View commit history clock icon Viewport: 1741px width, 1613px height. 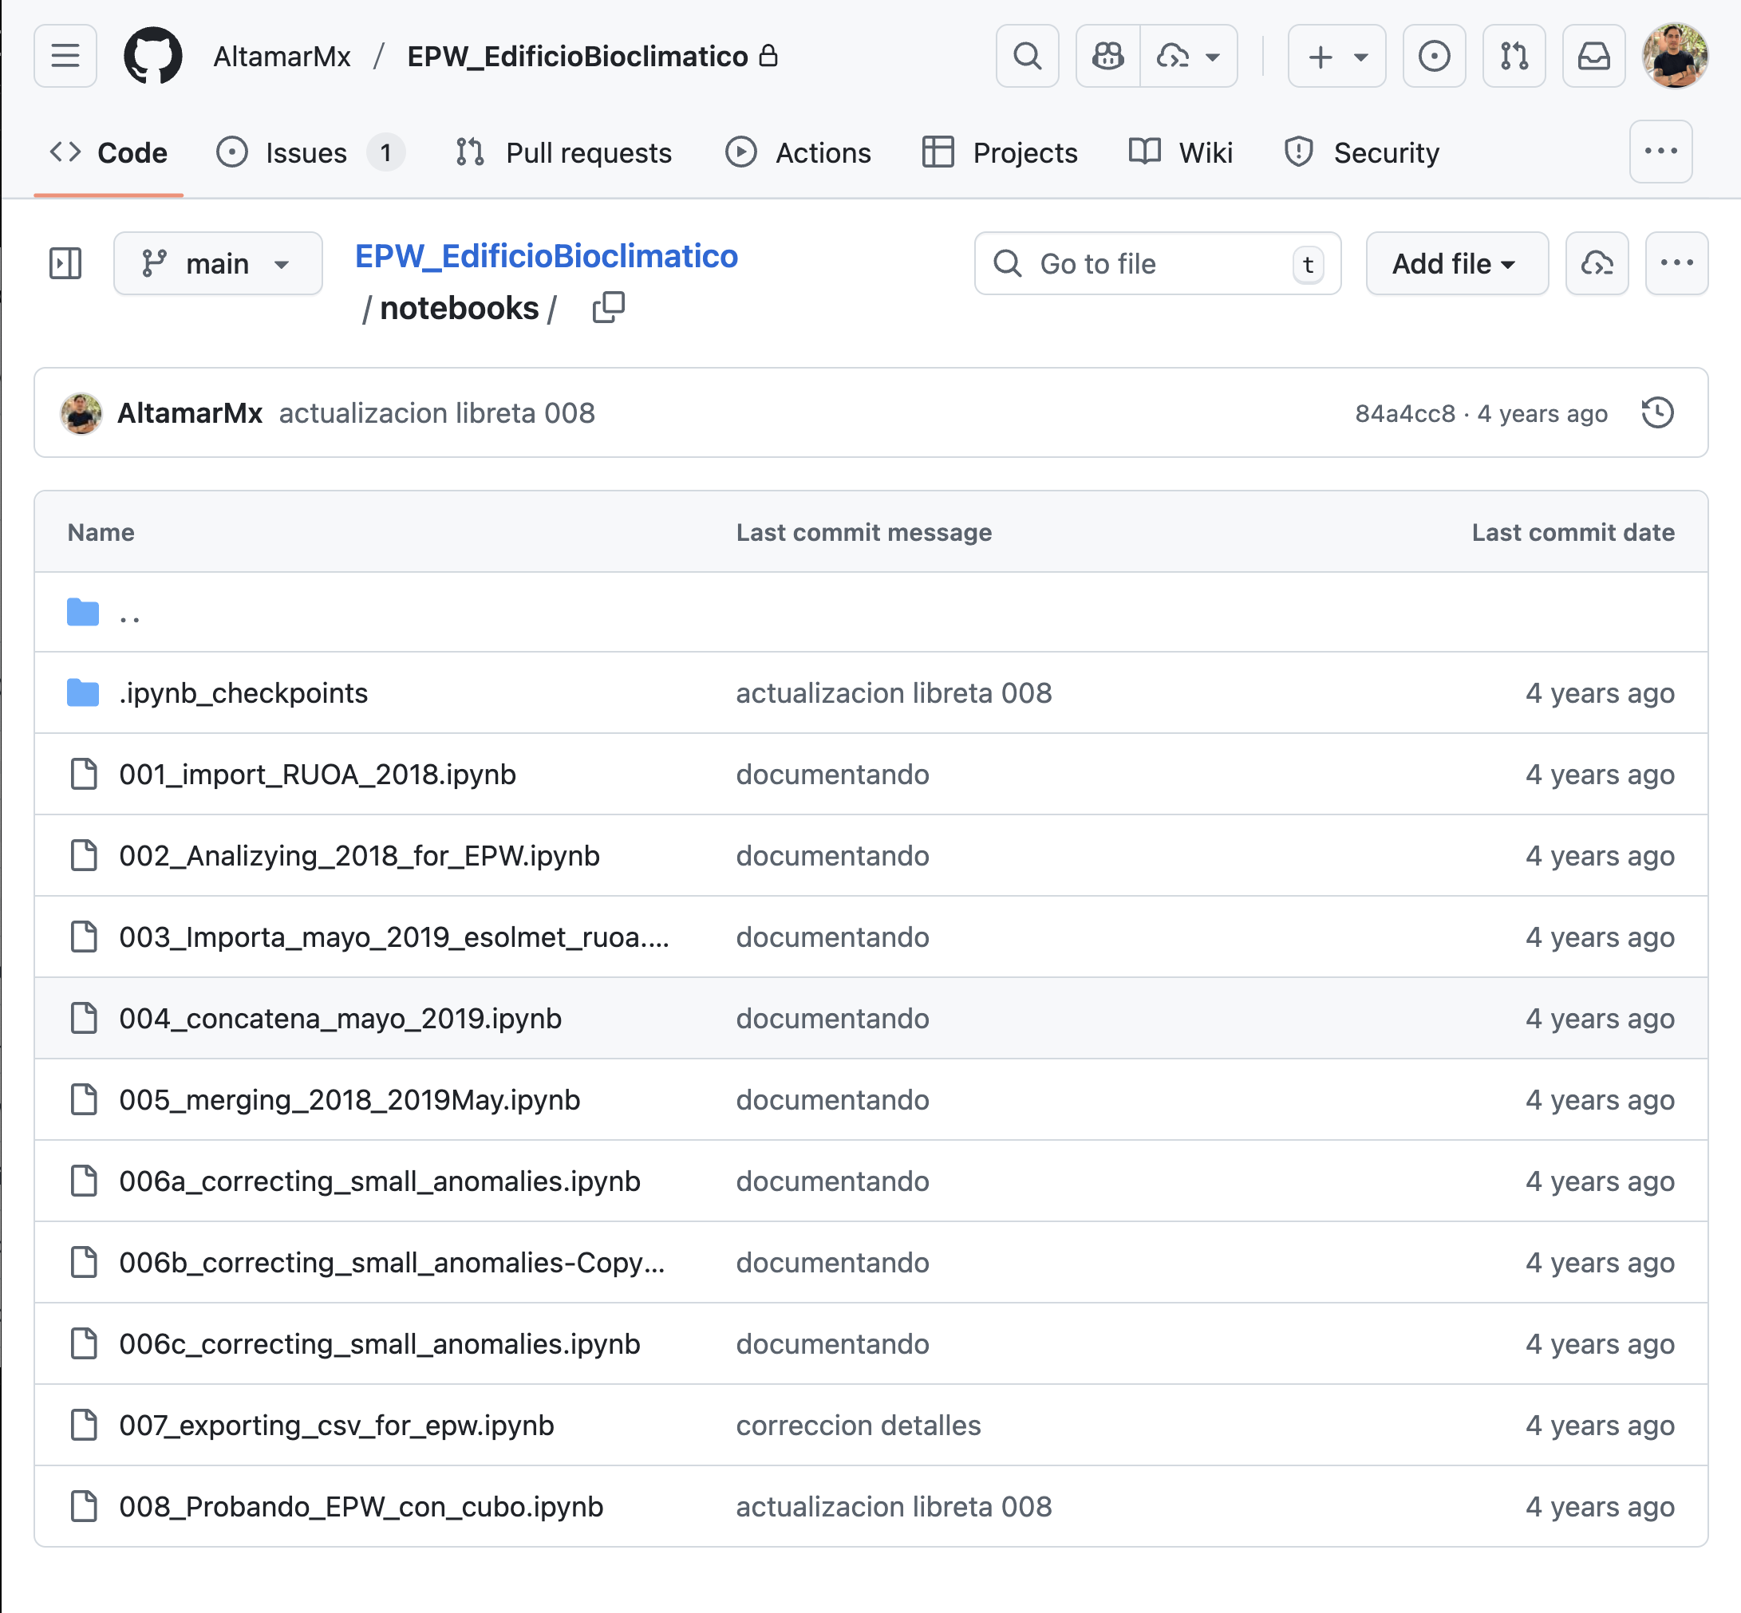pos(1656,413)
